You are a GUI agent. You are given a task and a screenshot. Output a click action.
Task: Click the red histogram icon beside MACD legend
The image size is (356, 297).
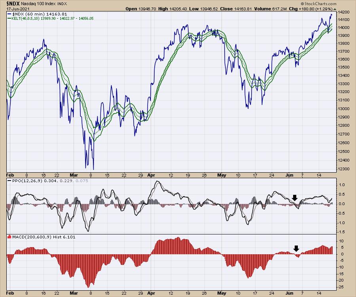pos(9,237)
